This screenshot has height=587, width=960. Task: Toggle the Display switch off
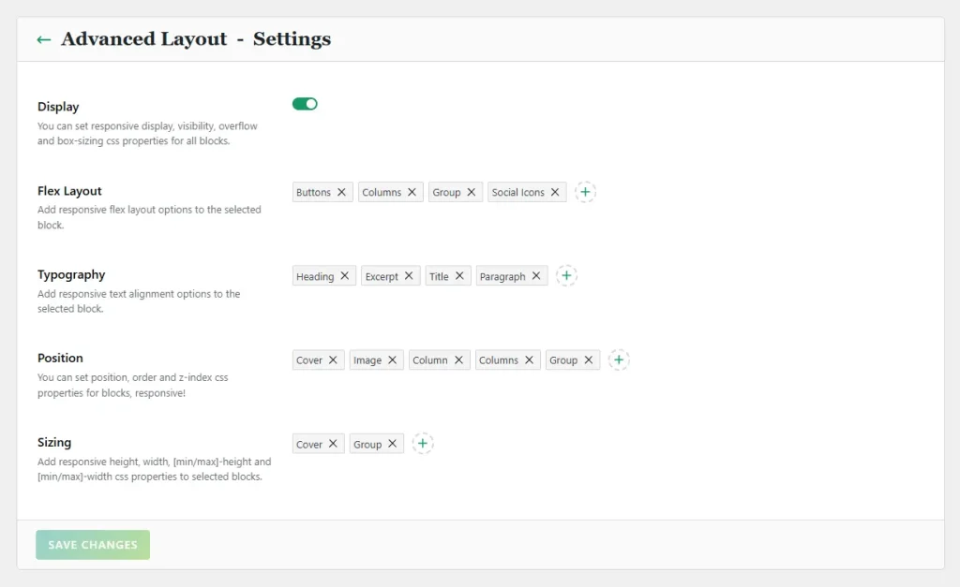pyautogui.click(x=305, y=104)
